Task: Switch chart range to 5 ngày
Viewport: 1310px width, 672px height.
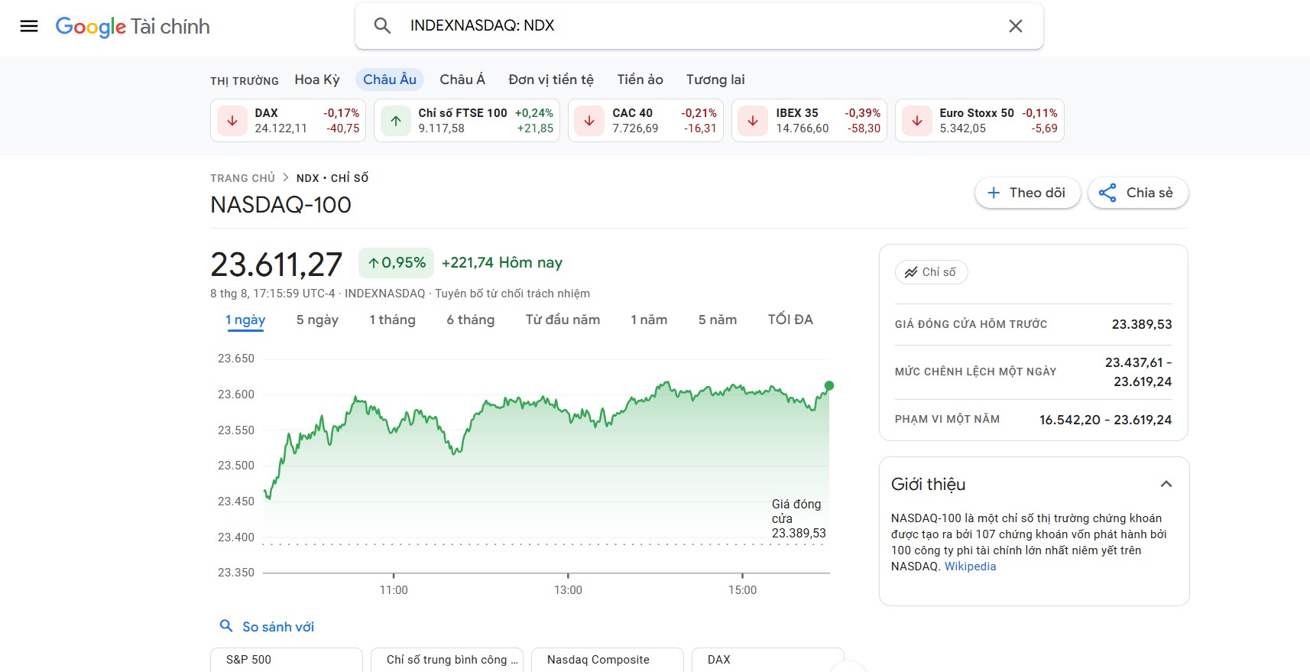Action: 317,320
